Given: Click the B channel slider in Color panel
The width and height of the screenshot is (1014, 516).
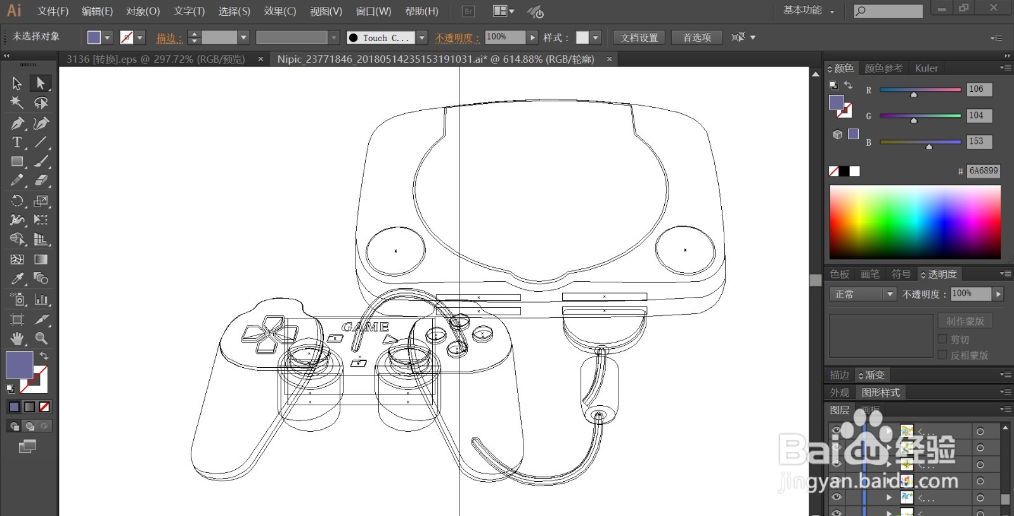Looking at the screenshot, I should click(x=920, y=142).
